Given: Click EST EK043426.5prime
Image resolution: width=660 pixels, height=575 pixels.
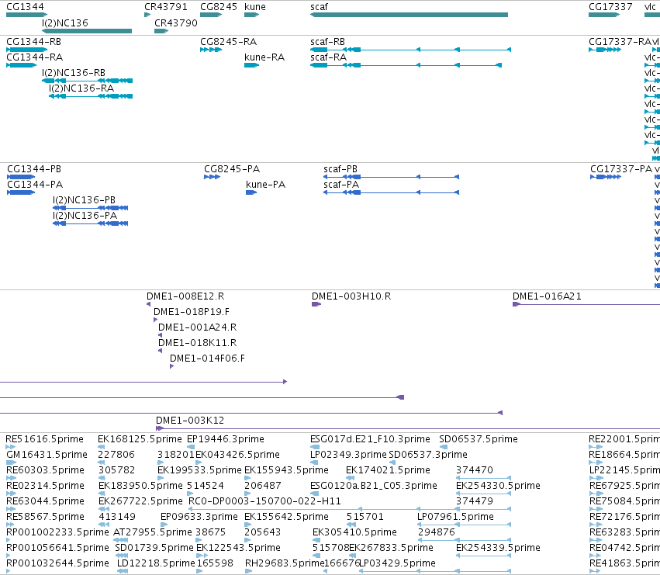Looking at the screenshot, I should (238, 455).
